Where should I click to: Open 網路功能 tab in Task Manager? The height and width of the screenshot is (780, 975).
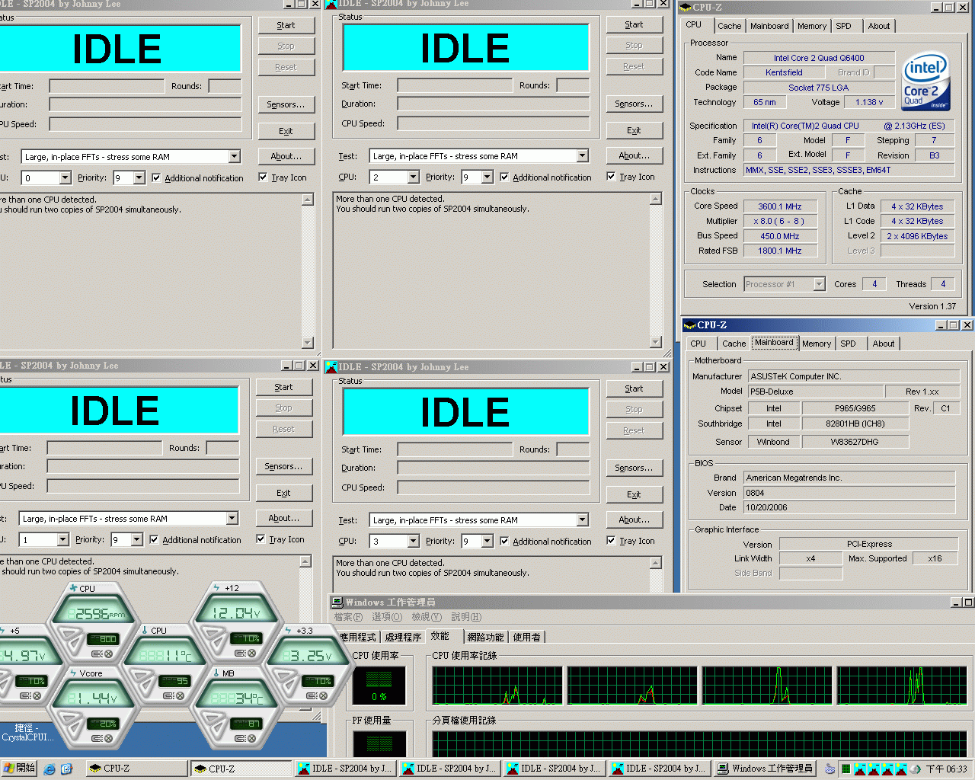coord(485,637)
